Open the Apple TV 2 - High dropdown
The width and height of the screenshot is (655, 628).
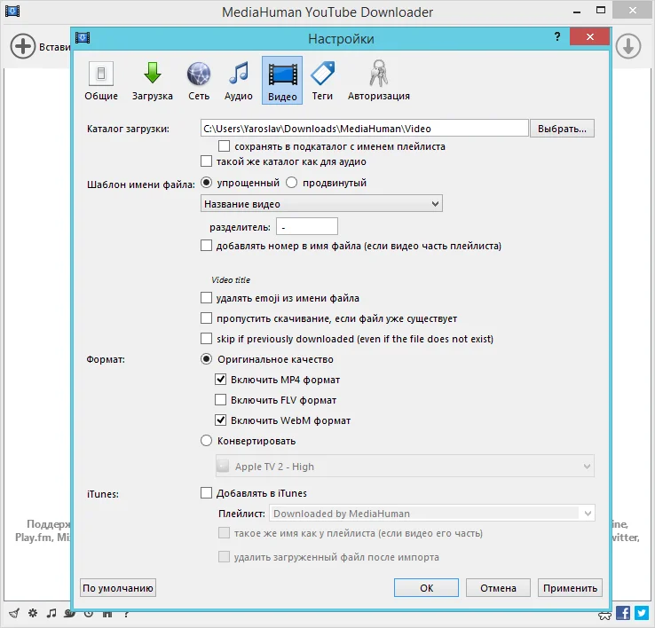(405, 466)
